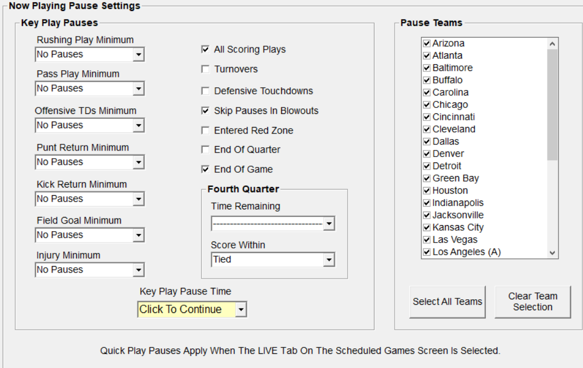Image resolution: width=583 pixels, height=368 pixels.
Task: Expand the Pass Play Minimum dropdown
Action: click(139, 88)
